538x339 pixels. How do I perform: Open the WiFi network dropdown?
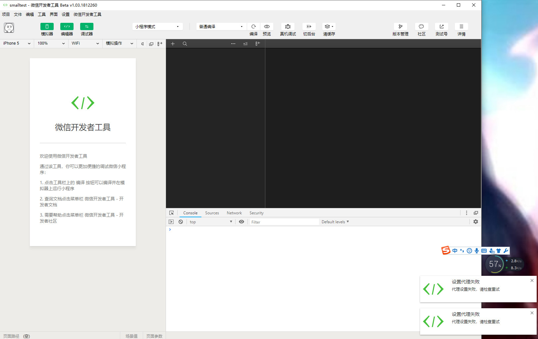[85, 43]
